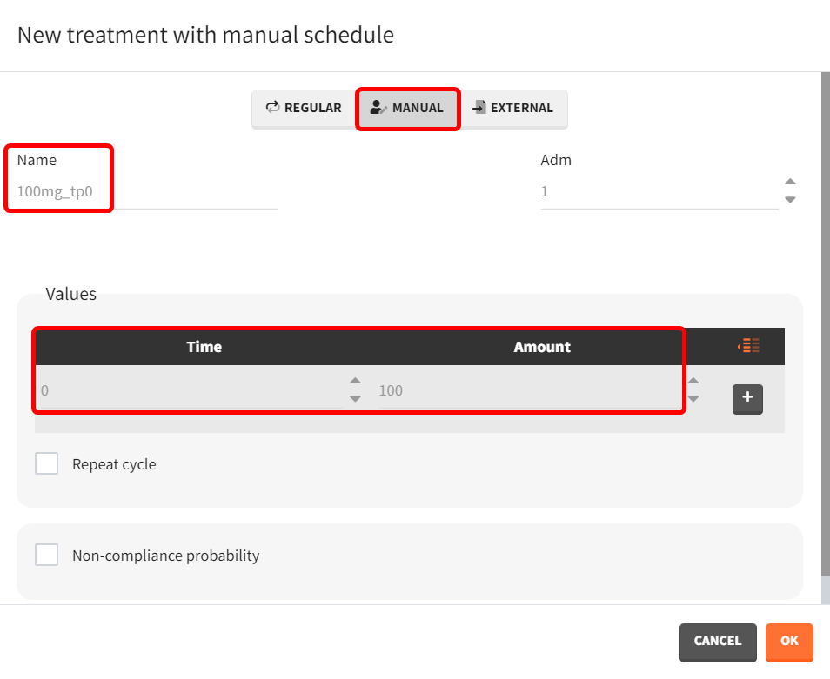
Task: Increment the Time value using up arrow
Action: pos(355,382)
